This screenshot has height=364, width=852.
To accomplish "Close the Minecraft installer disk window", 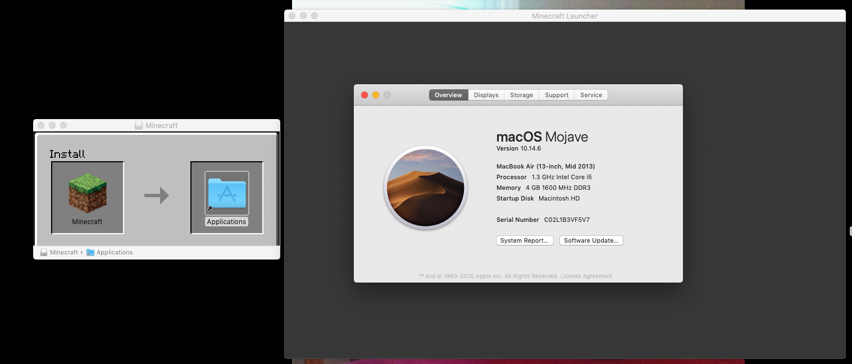I will click(41, 125).
